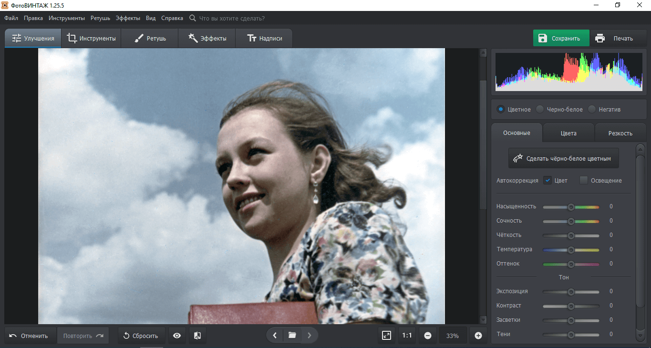Open the Вид menu

pos(151,18)
